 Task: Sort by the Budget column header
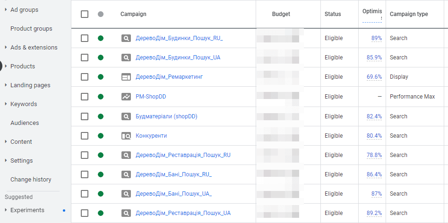point(281,14)
